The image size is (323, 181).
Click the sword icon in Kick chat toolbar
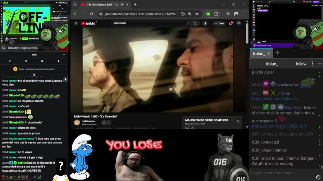(x=10, y=61)
